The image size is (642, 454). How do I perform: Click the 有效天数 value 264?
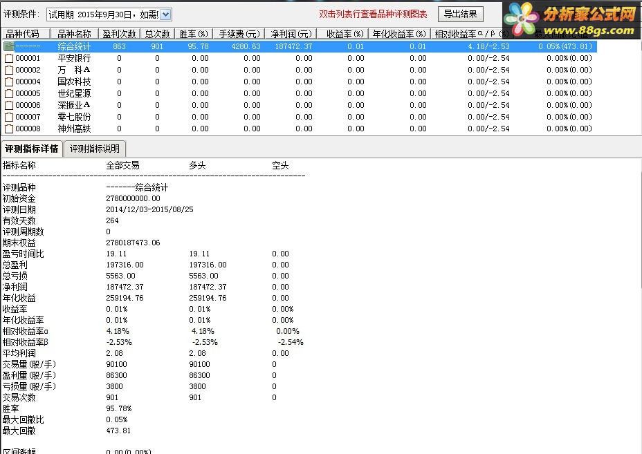pos(112,220)
